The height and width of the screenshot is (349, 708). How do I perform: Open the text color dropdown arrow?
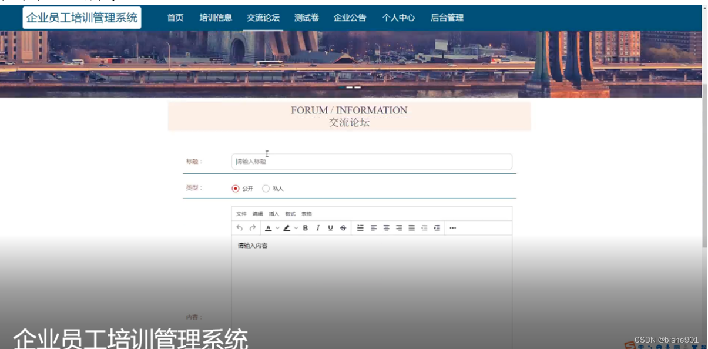pyautogui.click(x=277, y=228)
